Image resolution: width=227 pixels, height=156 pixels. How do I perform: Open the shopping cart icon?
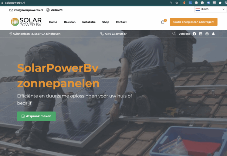[x=163, y=22]
